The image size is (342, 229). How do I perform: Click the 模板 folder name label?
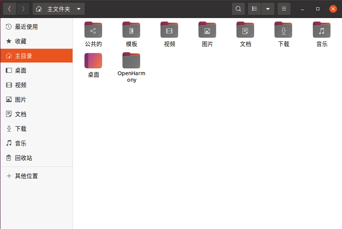[x=132, y=44]
